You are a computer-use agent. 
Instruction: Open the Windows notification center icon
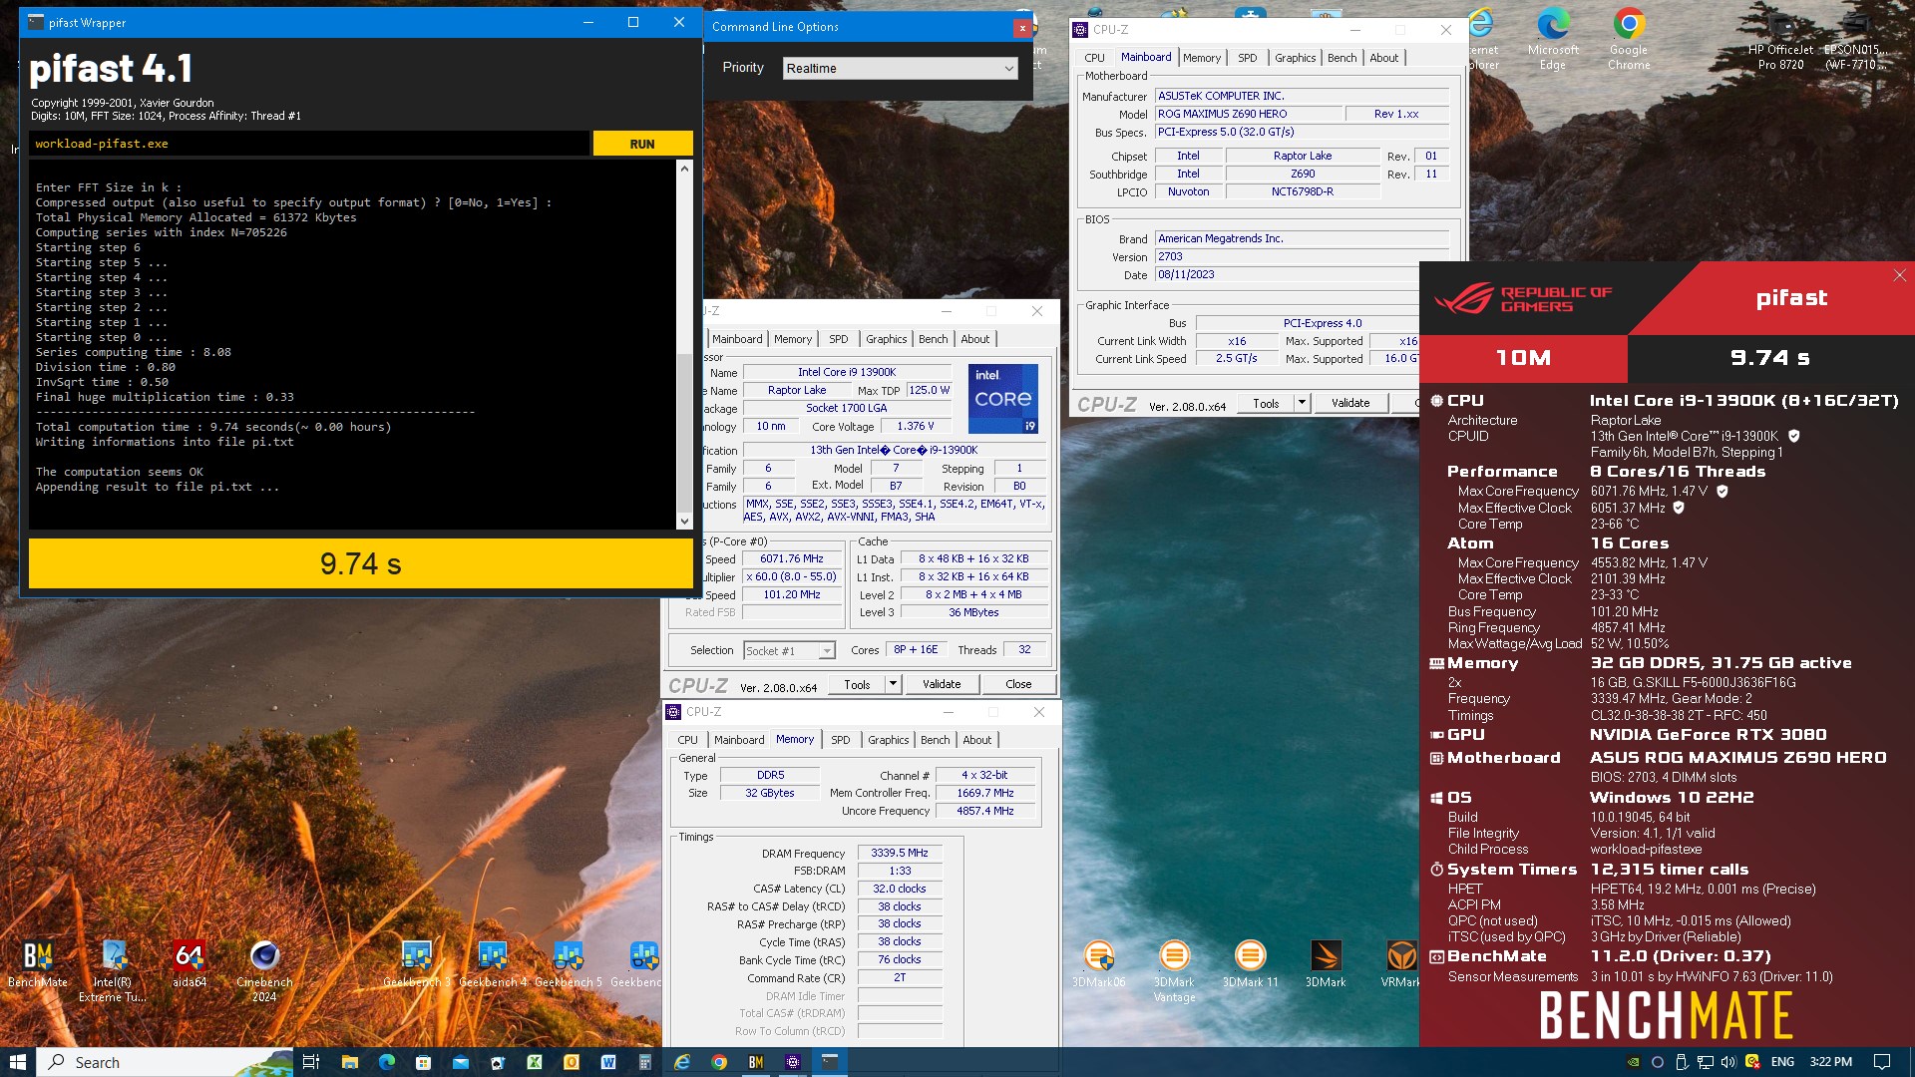[1882, 1062]
